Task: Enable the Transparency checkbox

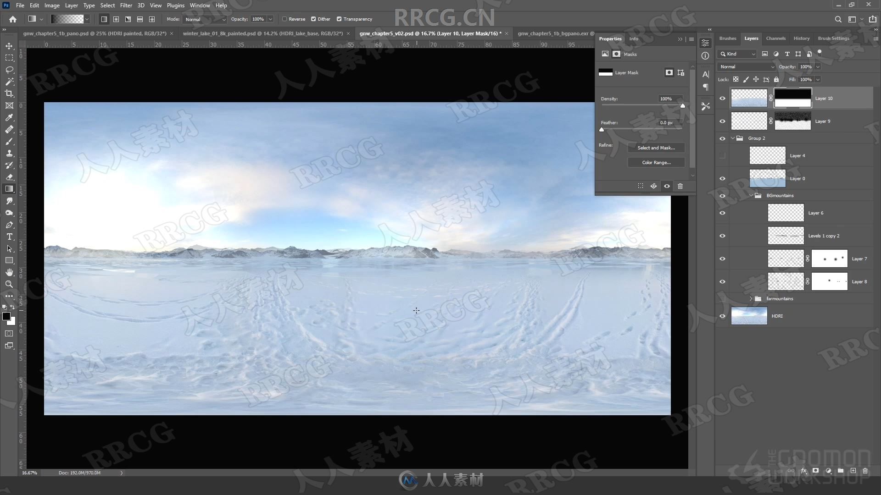Action: point(340,19)
